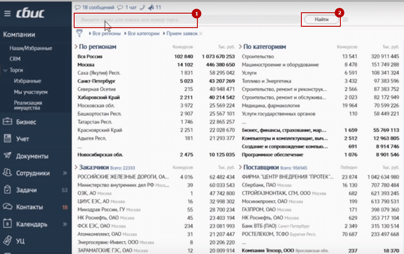Open the Все регионы filter dropdown

click(104, 33)
